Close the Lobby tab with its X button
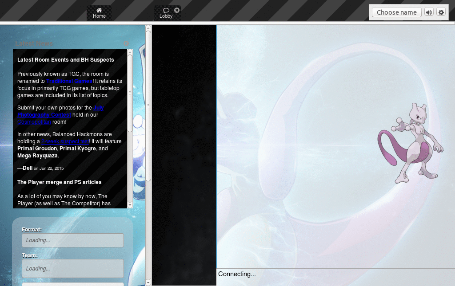Image resolution: width=455 pixels, height=286 pixels. click(177, 10)
